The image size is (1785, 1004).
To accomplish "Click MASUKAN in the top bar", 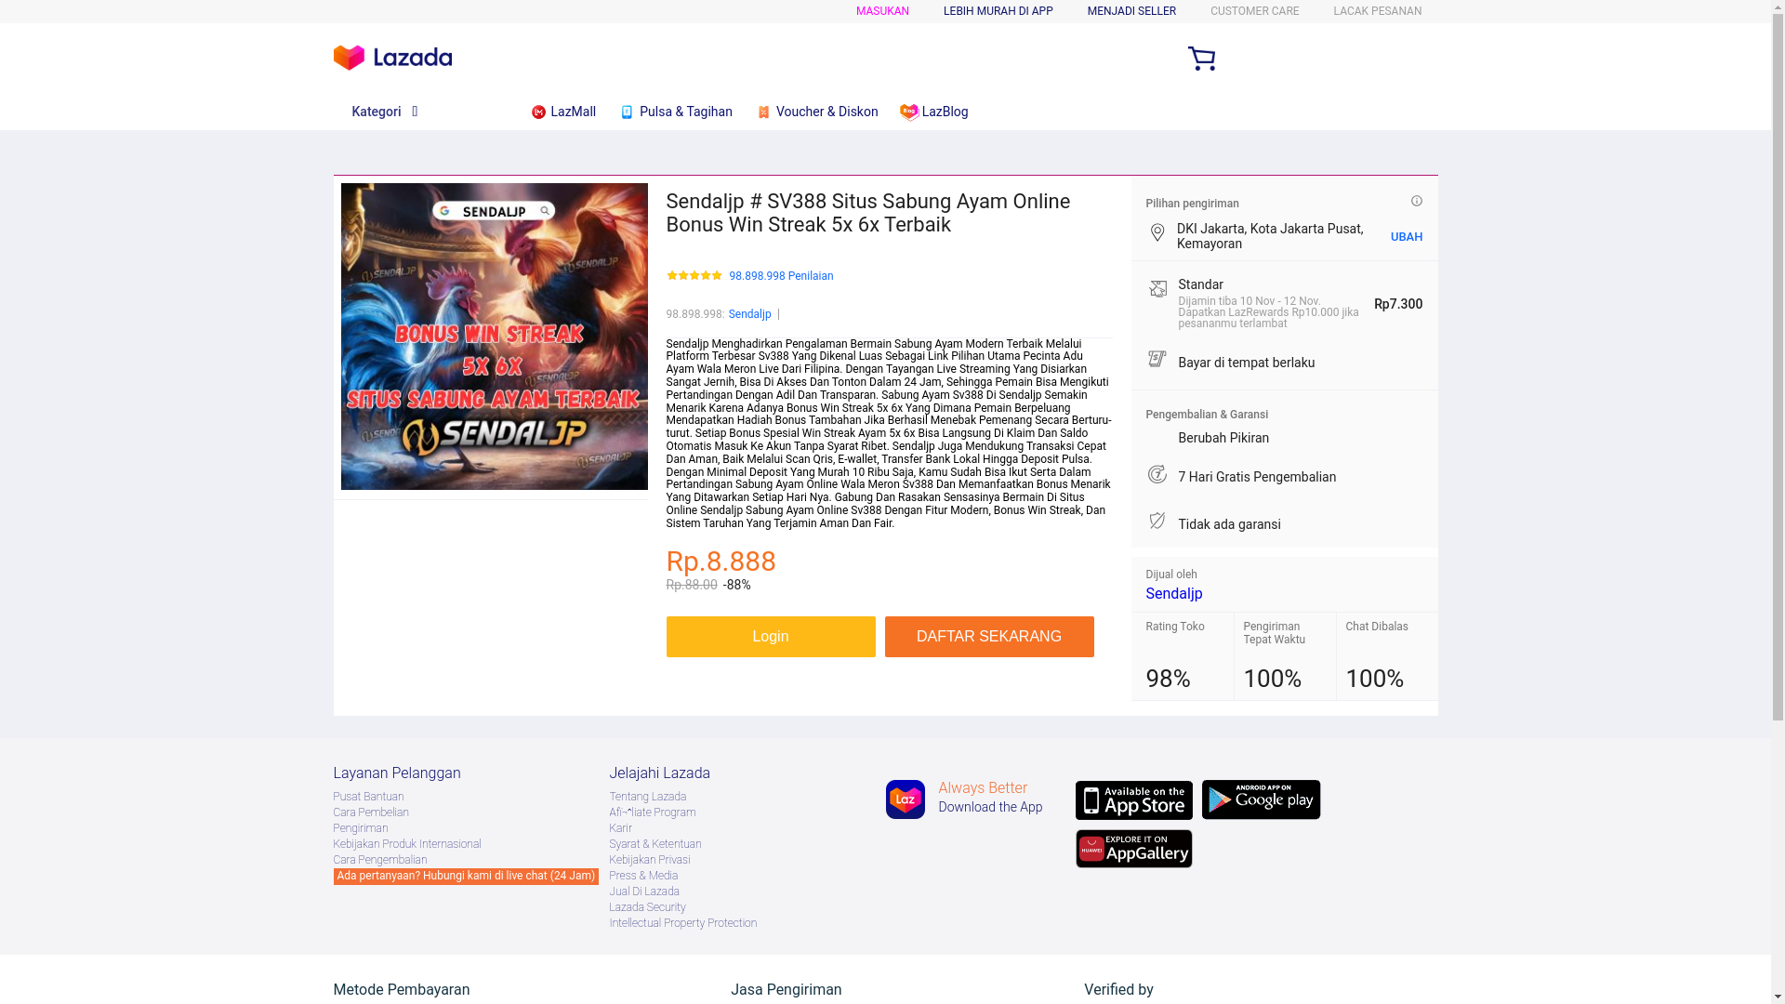I will point(882,11).
